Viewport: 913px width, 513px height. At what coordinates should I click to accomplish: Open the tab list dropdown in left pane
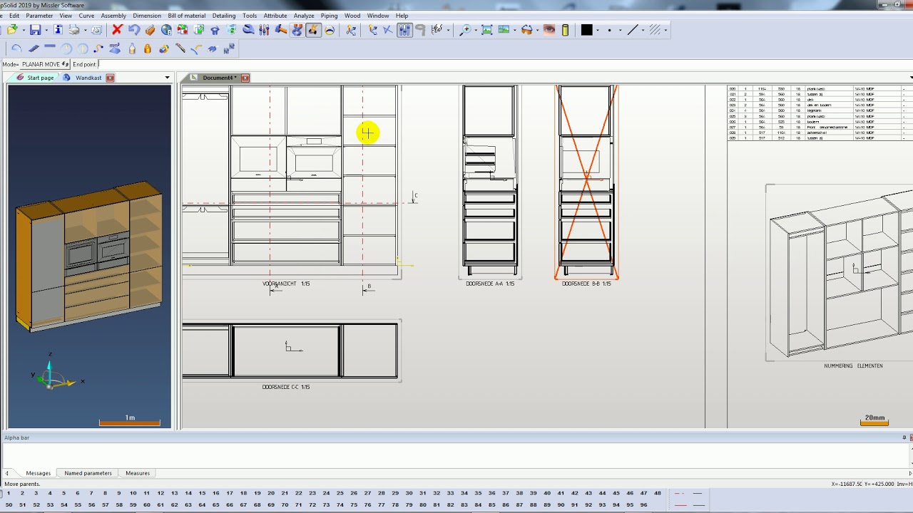tap(168, 78)
